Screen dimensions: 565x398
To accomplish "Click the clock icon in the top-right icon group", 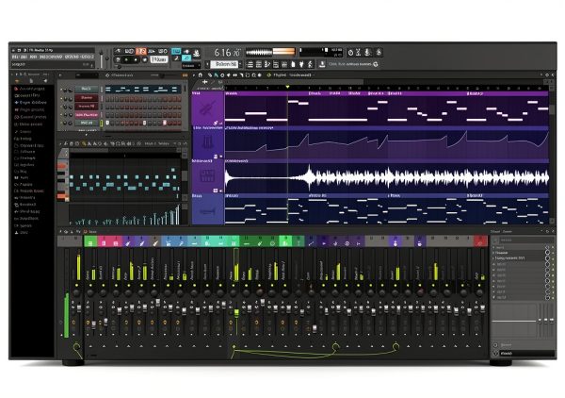I will (x=350, y=52).
